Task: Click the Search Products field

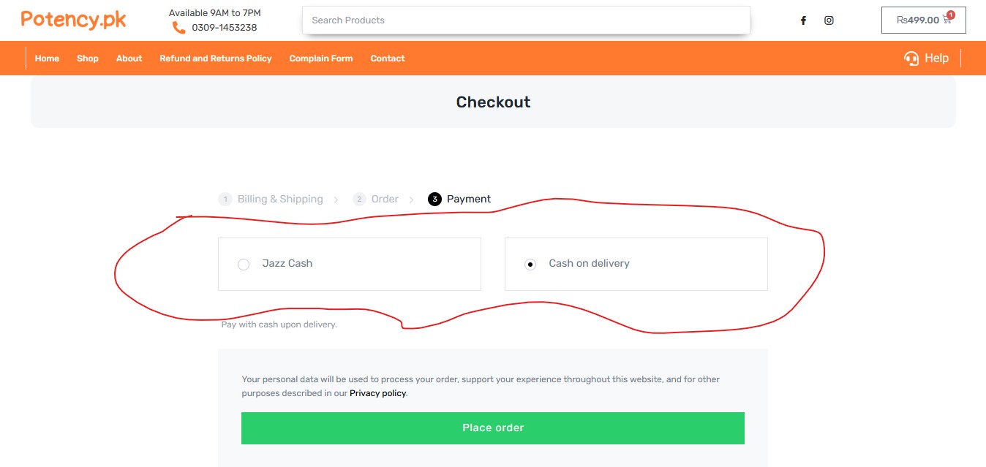Action: pyautogui.click(x=526, y=20)
